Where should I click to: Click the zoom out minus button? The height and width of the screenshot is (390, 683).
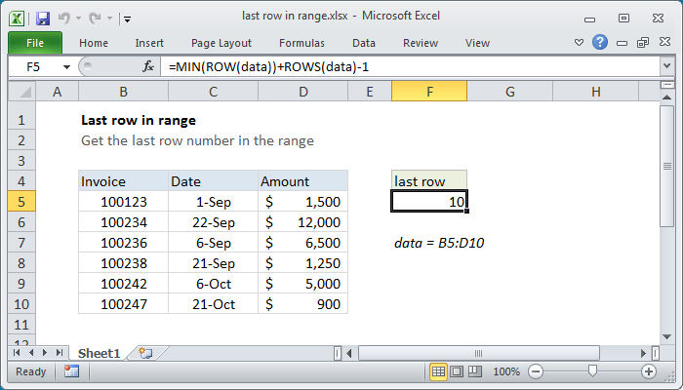click(x=536, y=371)
